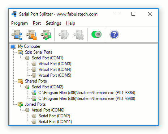Click the Joined Ports folder icon
The height and width of the screenshot is (134, 168).
[20, 104]
